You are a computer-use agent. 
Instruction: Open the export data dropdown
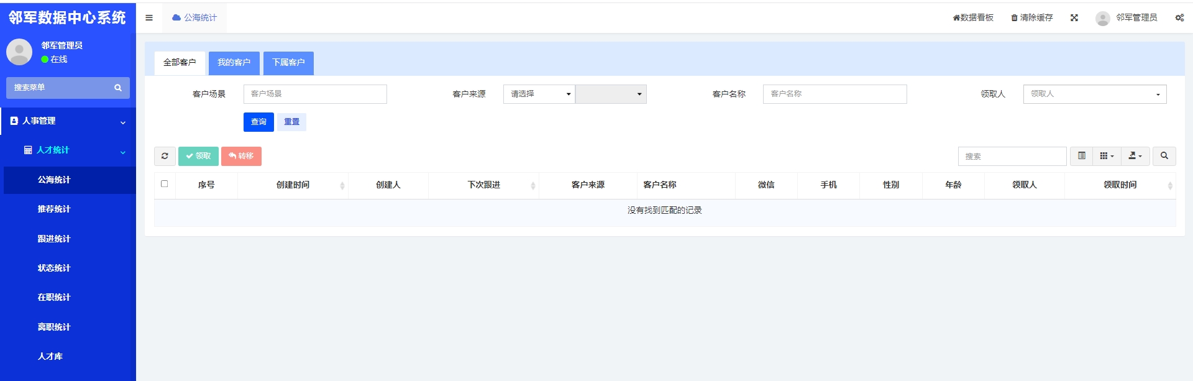point(1135,156)
